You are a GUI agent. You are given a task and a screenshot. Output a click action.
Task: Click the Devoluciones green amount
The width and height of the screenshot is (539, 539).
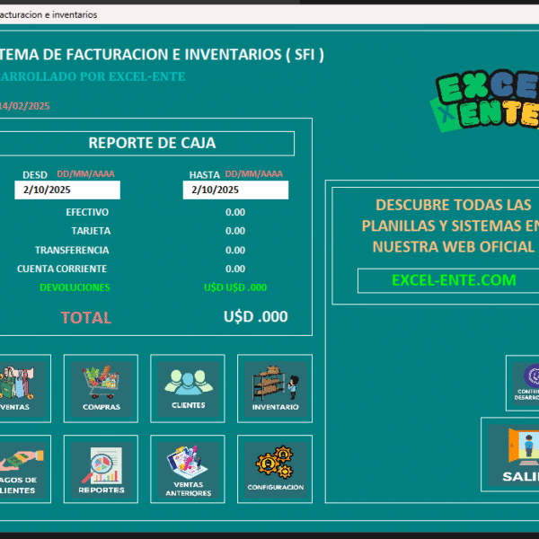(234, 287)
